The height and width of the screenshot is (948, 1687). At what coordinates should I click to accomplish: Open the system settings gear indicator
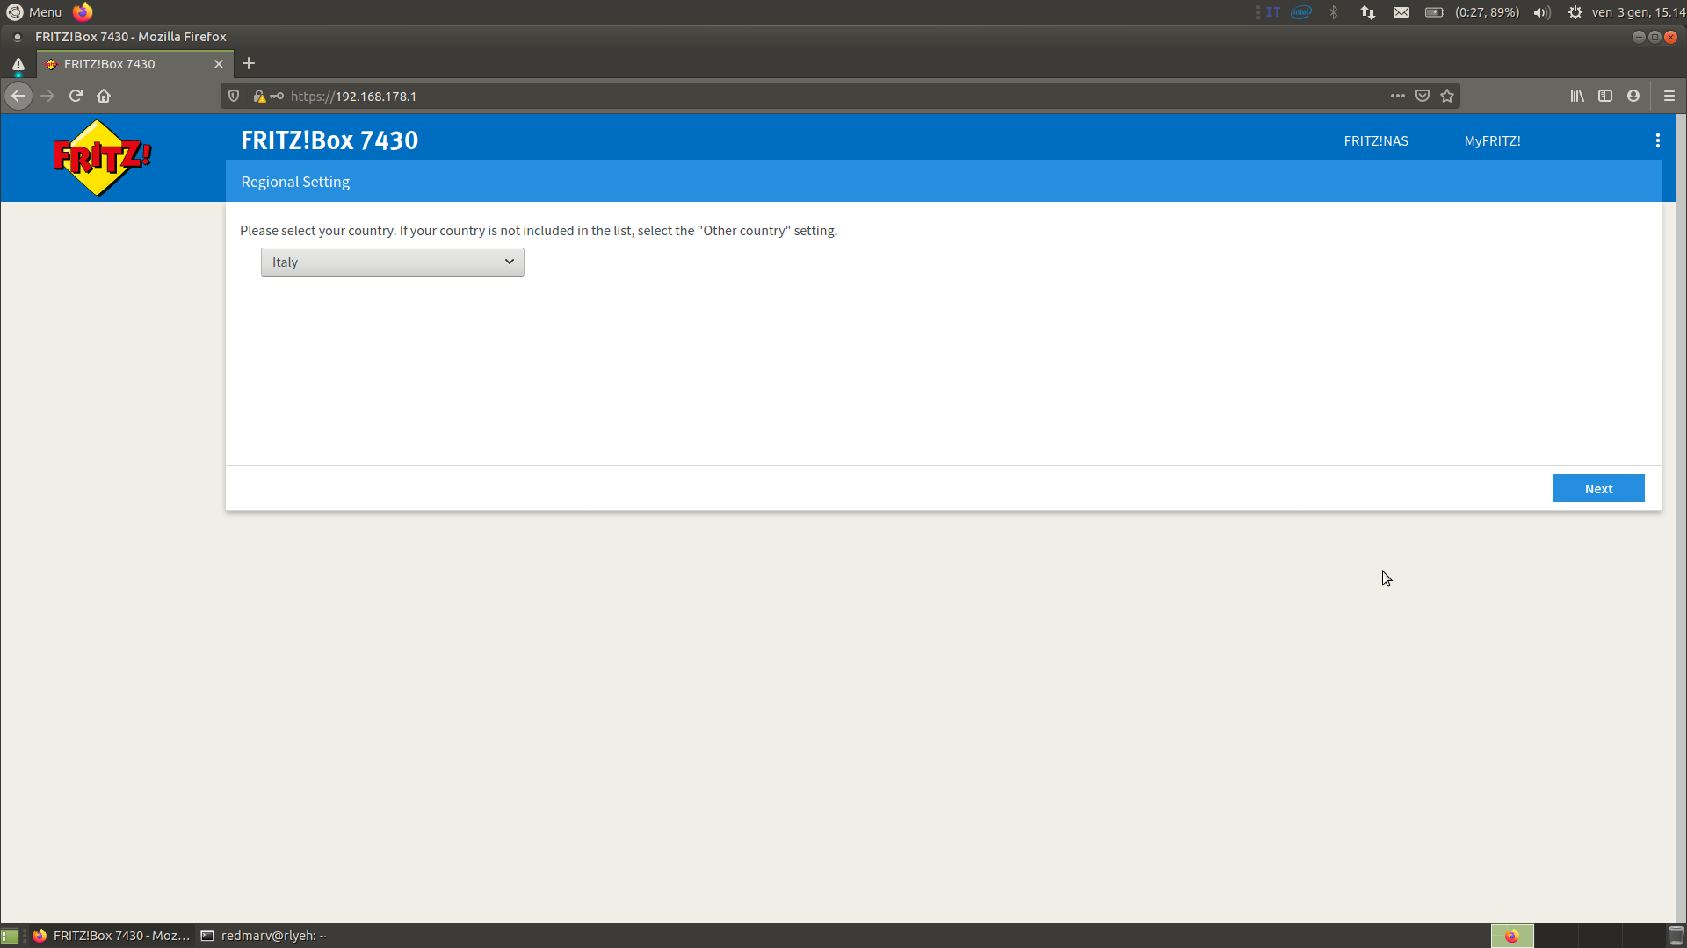point(1575,12)
